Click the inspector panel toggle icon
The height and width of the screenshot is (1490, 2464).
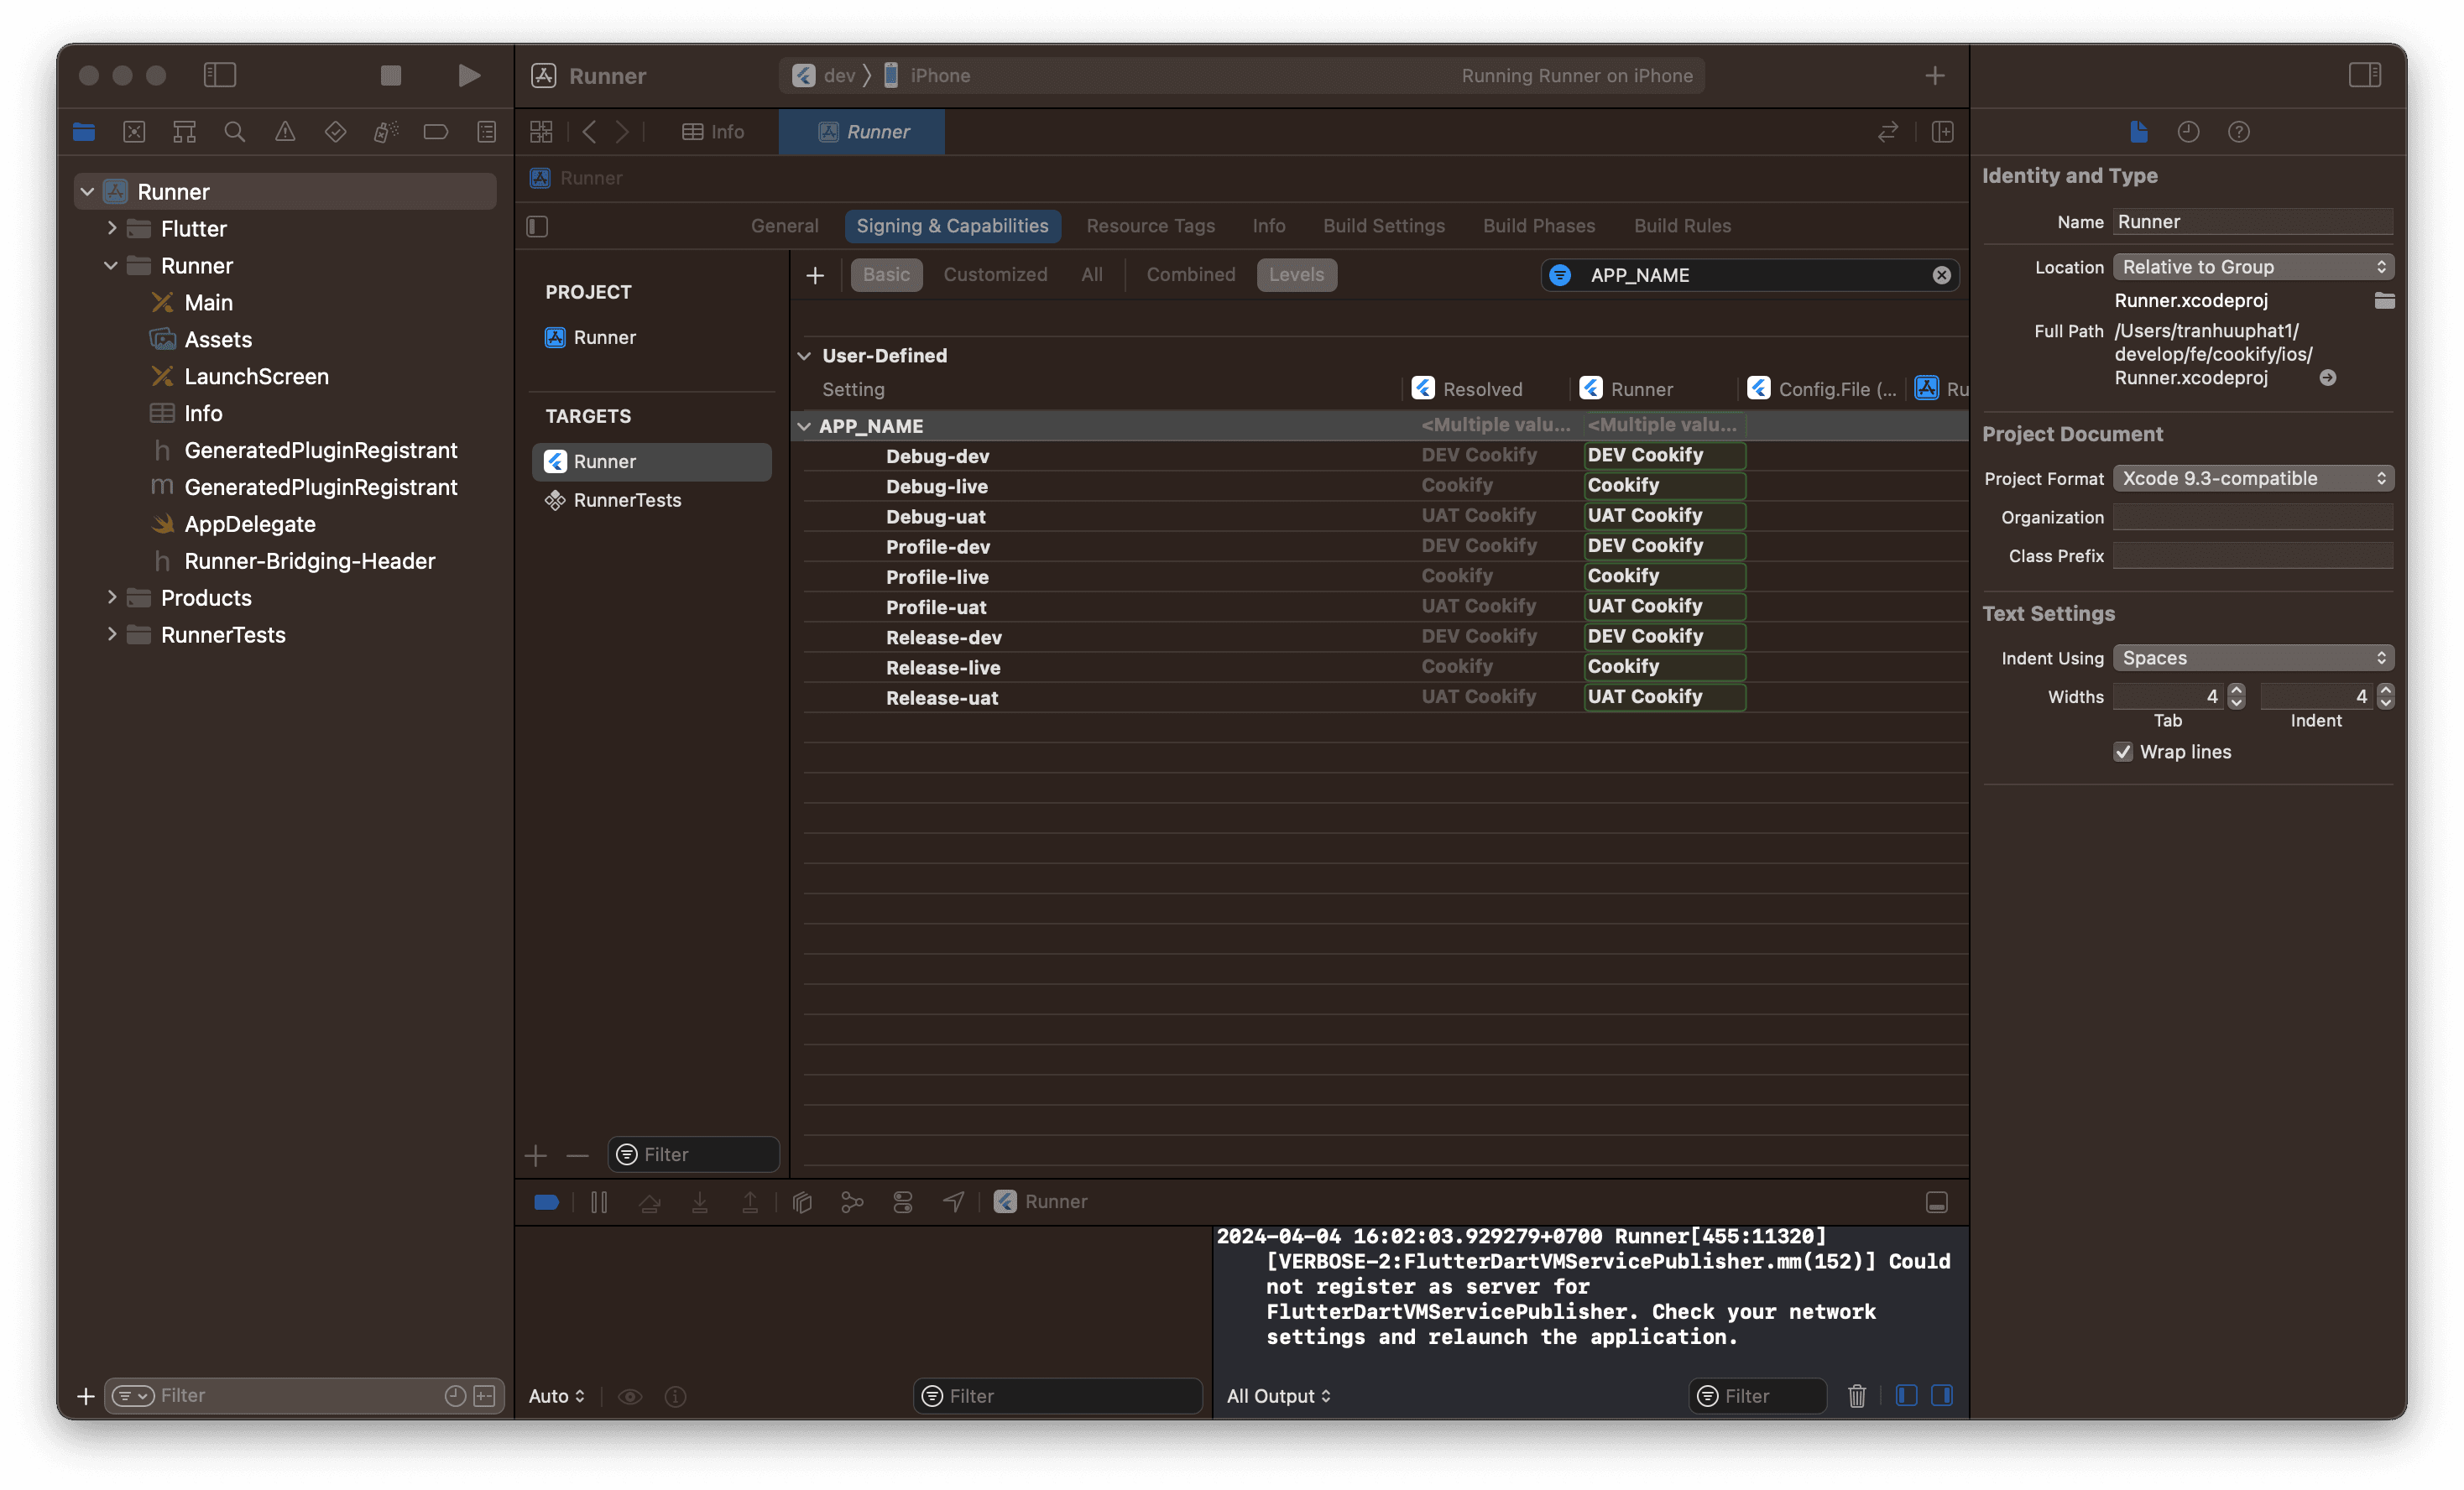[x=2366, y=74]
